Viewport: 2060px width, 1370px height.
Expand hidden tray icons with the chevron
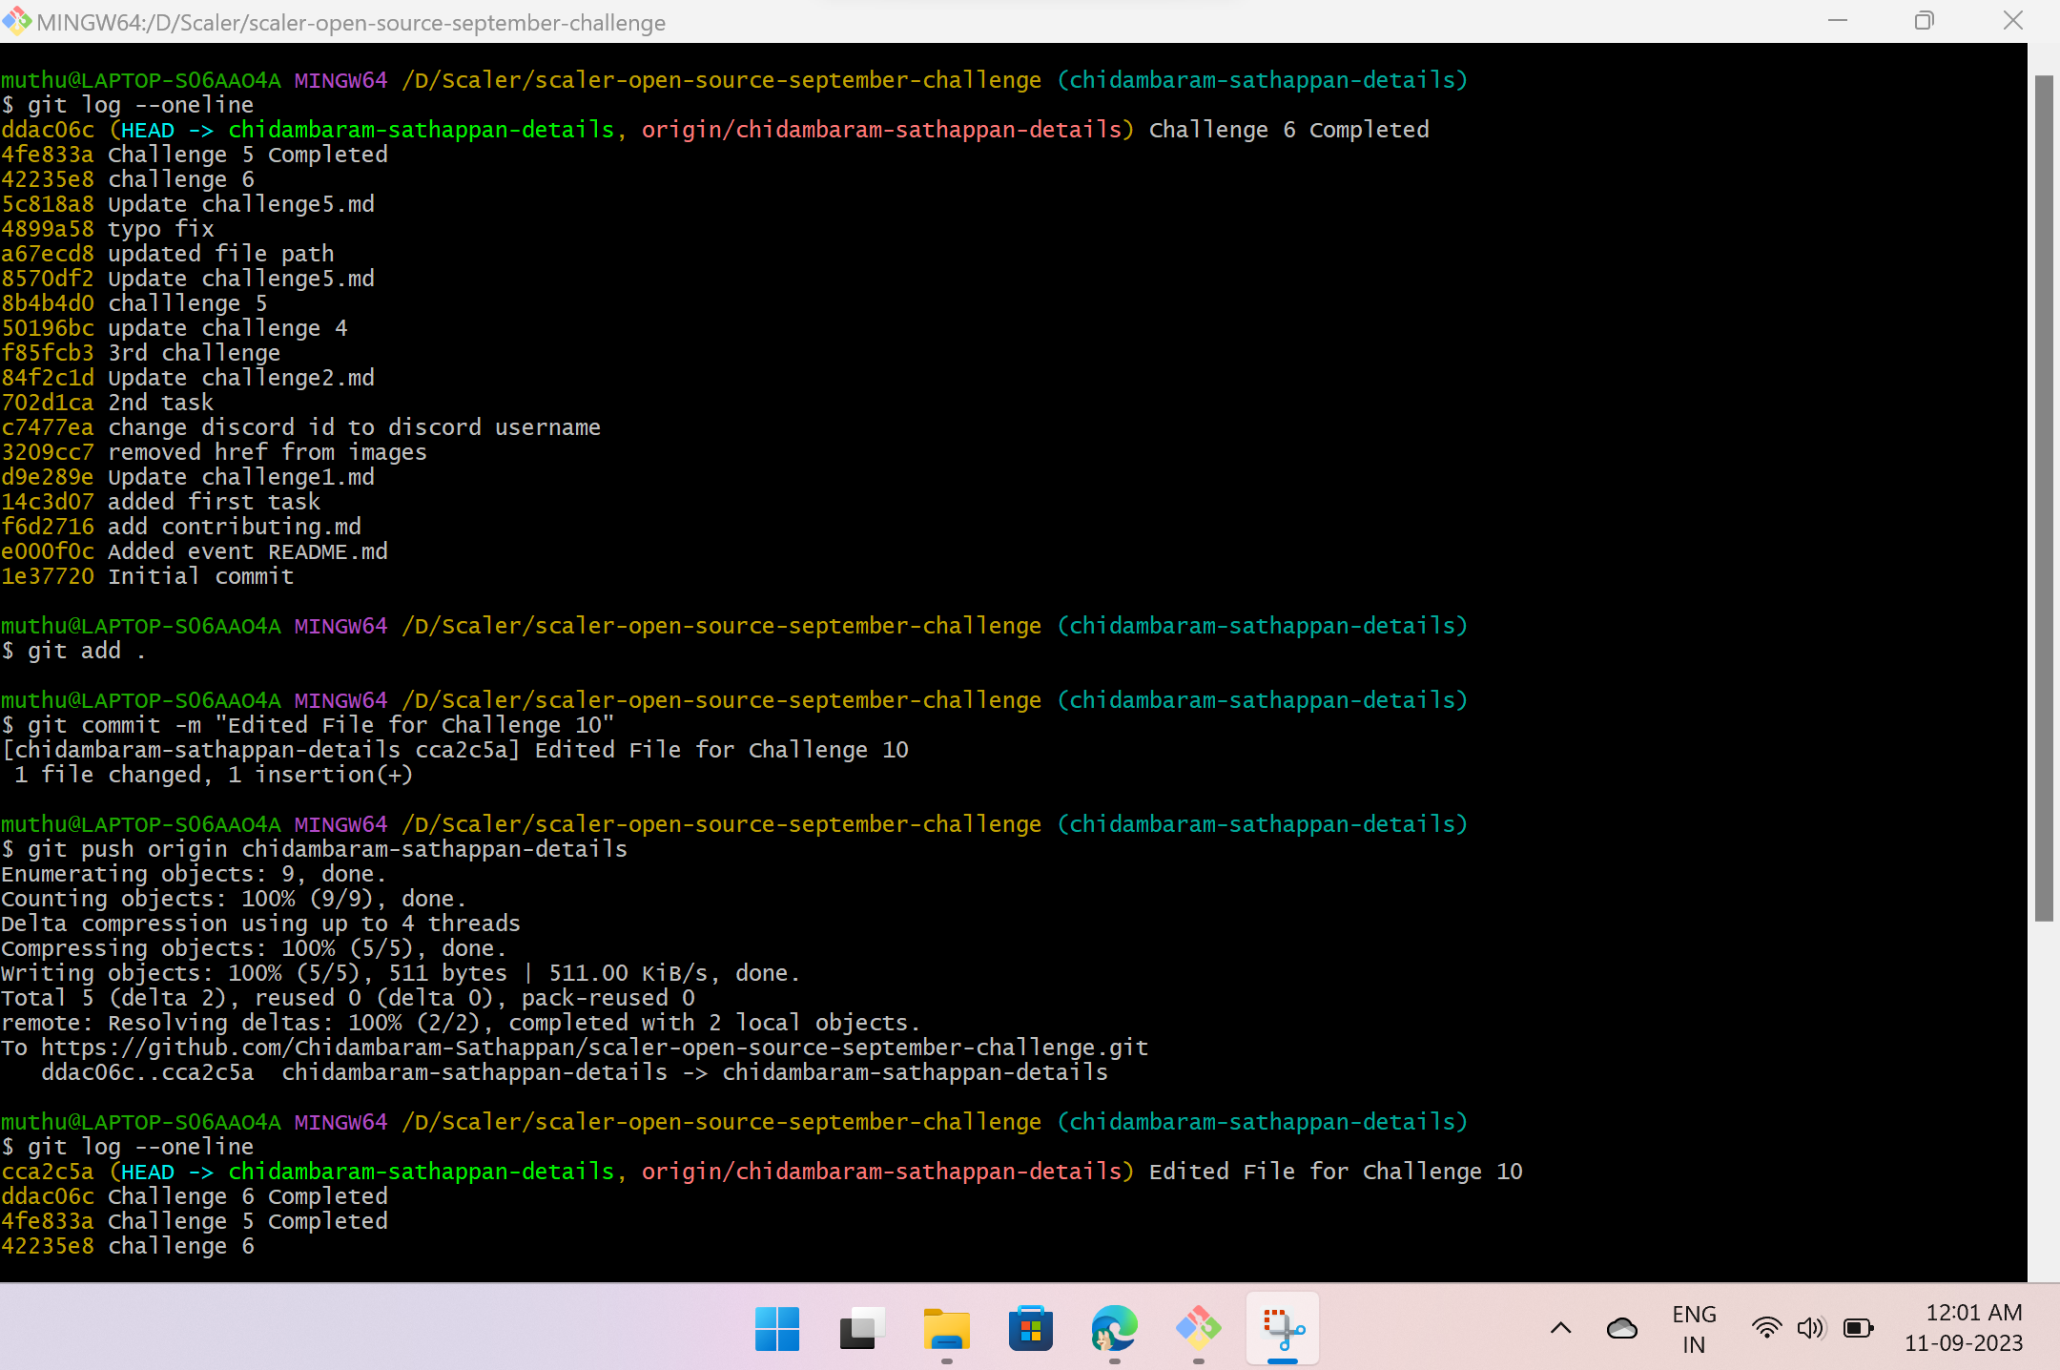(x=1558, y=1327)
